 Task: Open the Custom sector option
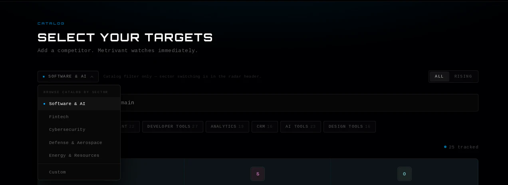point(79,172)
